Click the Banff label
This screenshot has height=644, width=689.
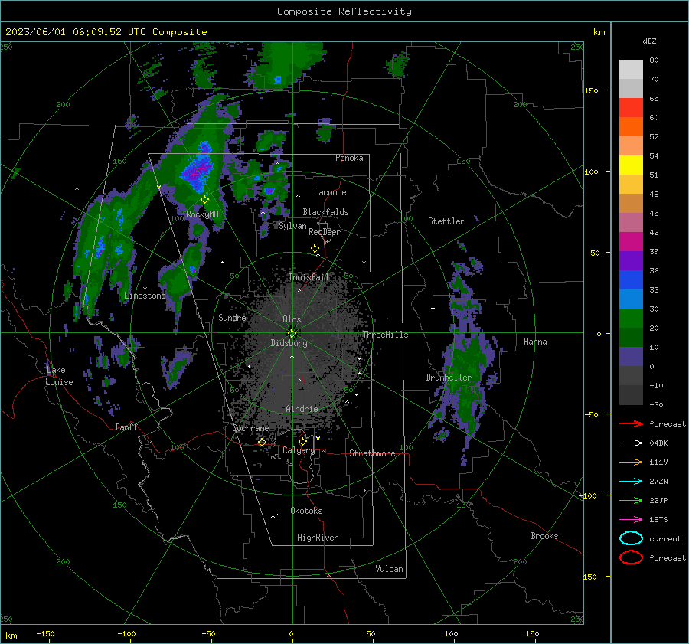click(126, 427)
